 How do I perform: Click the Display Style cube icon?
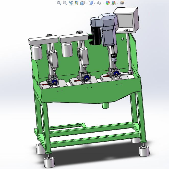[91, 3]
